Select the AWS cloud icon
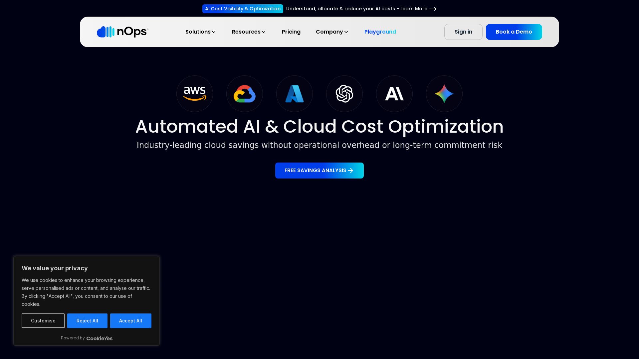639x359 pixels. click(x=195, y=94)
